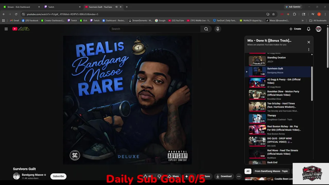
Task: Click the Download button
Action: tap(224, 176)
